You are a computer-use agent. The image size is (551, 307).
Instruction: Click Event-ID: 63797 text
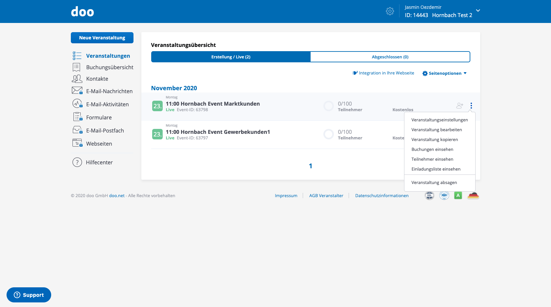[x=192, y=138]
